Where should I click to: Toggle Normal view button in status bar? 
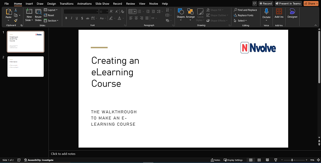(x=250, y=160)
